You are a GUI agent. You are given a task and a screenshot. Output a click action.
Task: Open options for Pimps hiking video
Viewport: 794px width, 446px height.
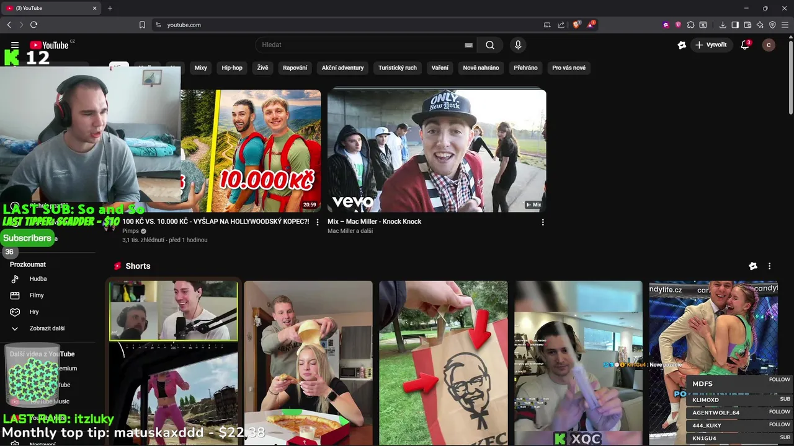pyautogui.click(x=318, y=222)
